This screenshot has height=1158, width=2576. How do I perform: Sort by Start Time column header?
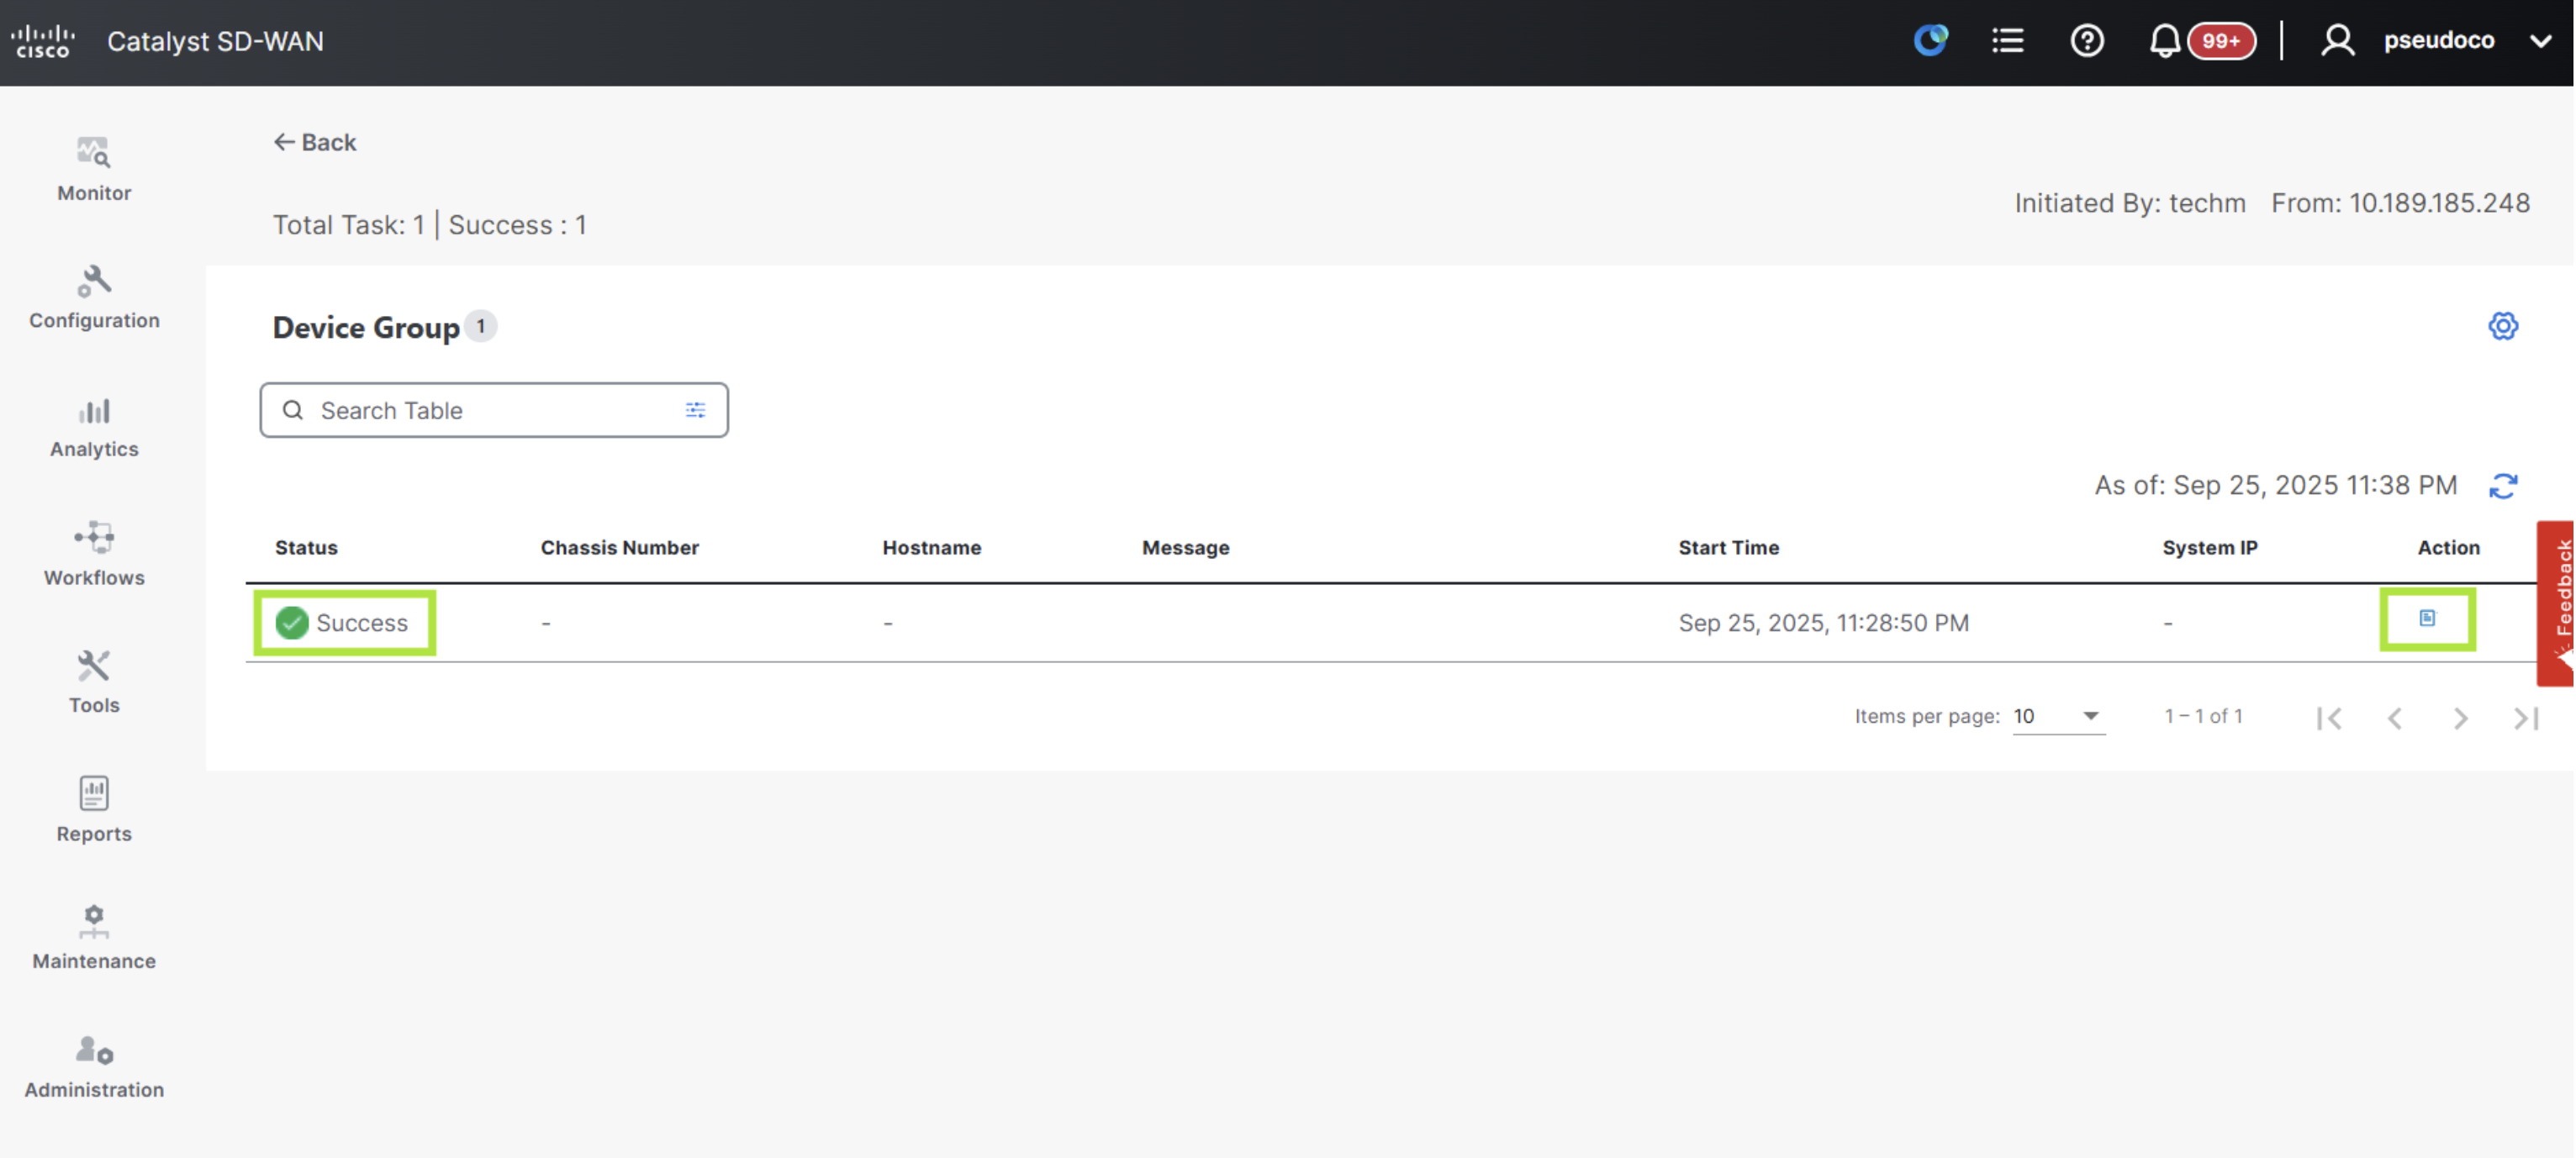point(1728,548)
